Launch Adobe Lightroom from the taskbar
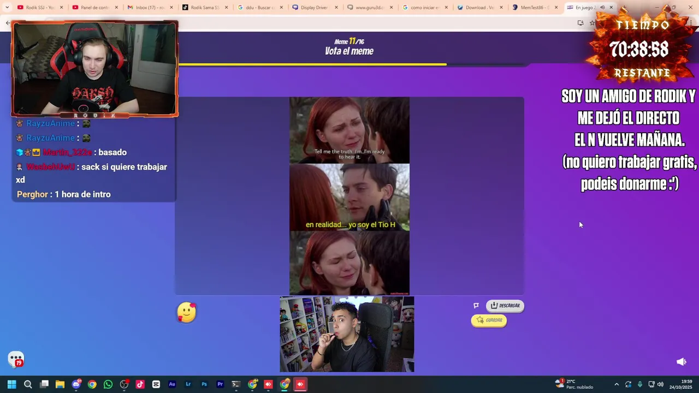This screenshot has height=393, width=699. coord(188,384)
